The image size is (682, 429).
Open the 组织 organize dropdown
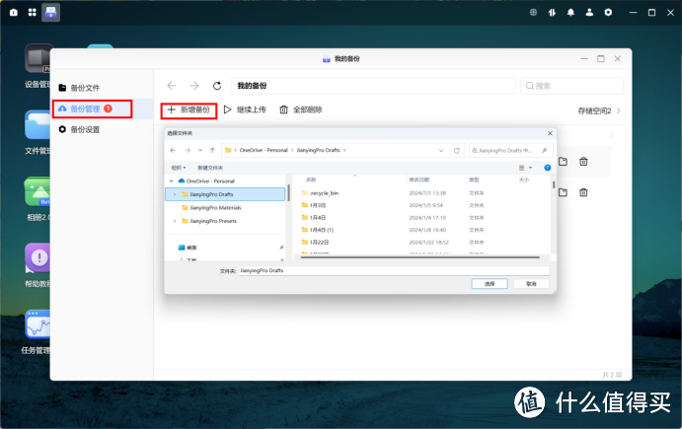178,168
